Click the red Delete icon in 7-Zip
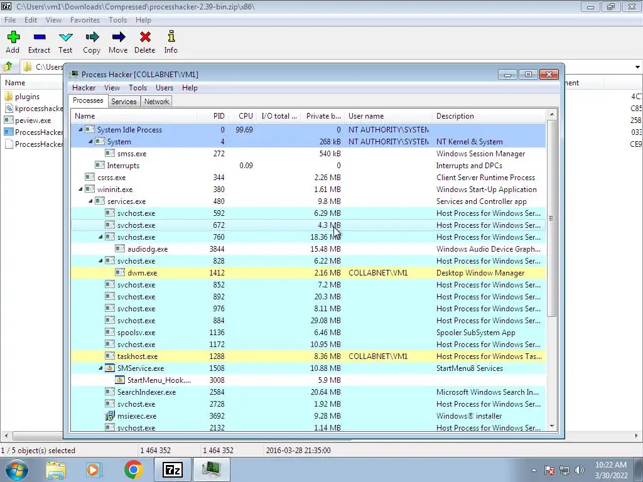 click(x=145, y=37)
